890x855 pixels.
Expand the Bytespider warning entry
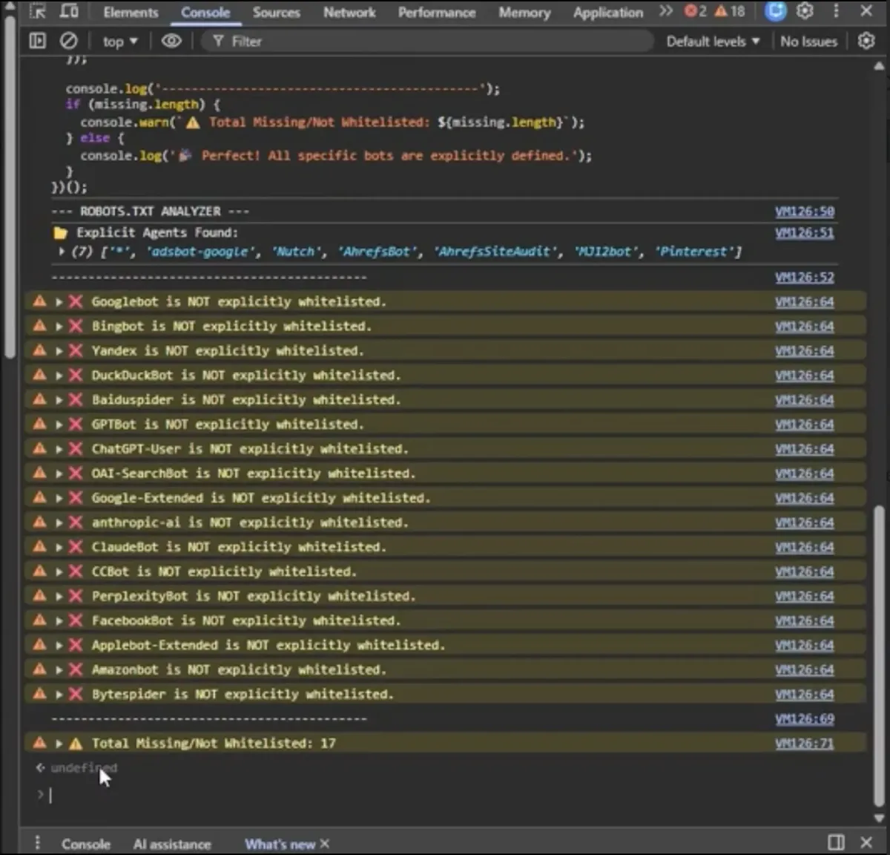(59, 695)
